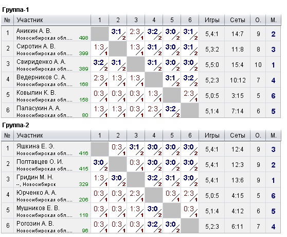
Task: Select player Аникин А. В. in Группа-1
Action: 33,31
